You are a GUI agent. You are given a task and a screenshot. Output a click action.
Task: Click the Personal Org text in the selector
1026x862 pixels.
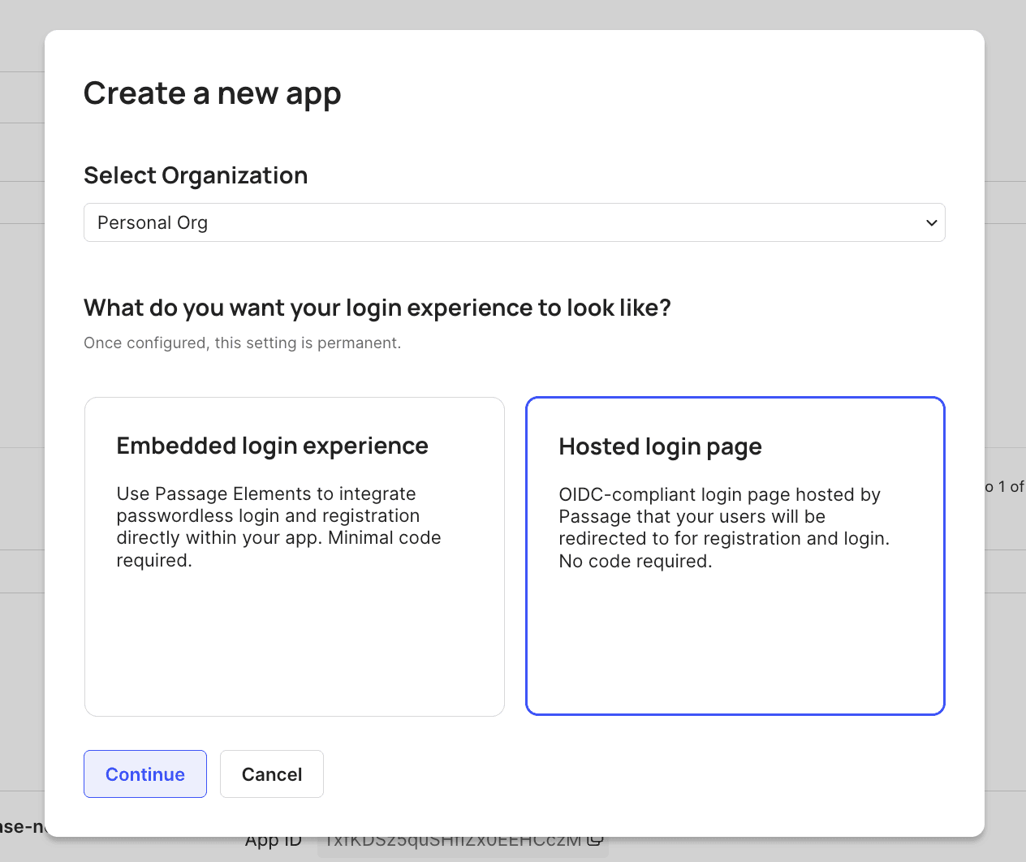pos(153,222)
